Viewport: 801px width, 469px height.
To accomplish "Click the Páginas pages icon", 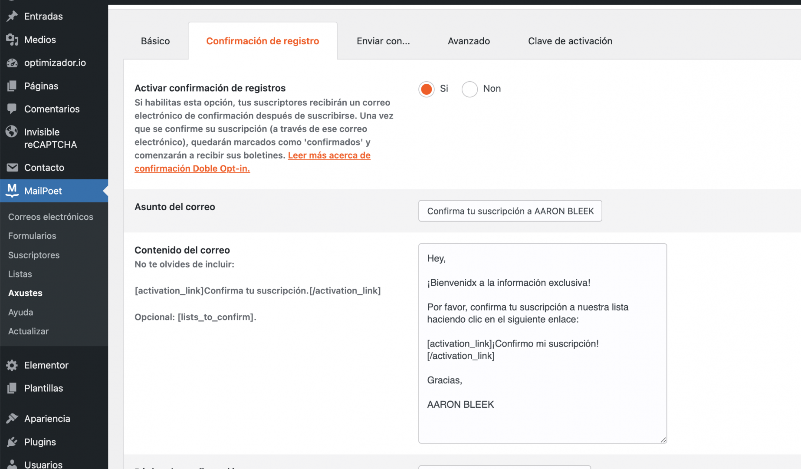I will 12,86.
